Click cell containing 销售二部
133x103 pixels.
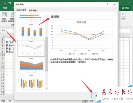coord(10,49)
